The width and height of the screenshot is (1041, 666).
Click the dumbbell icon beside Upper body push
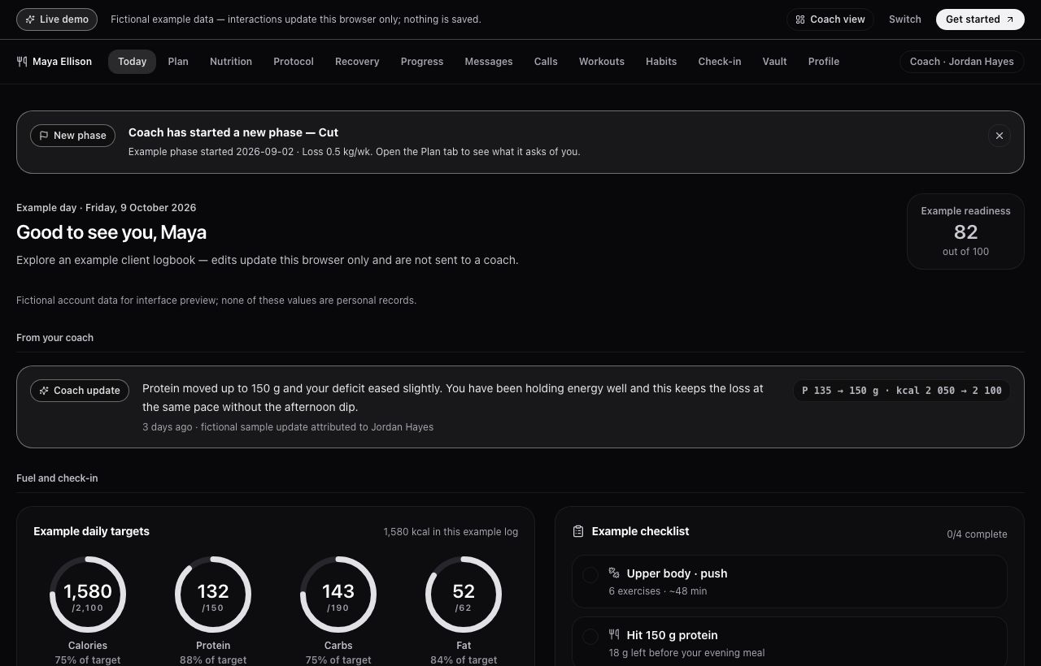pyautogui.click(x=614, y=573)
